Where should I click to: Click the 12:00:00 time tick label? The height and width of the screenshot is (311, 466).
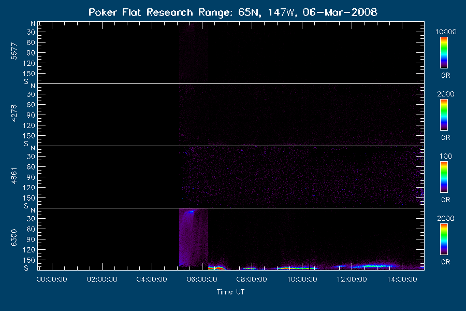pyautogui.click(x=352, y=279)
